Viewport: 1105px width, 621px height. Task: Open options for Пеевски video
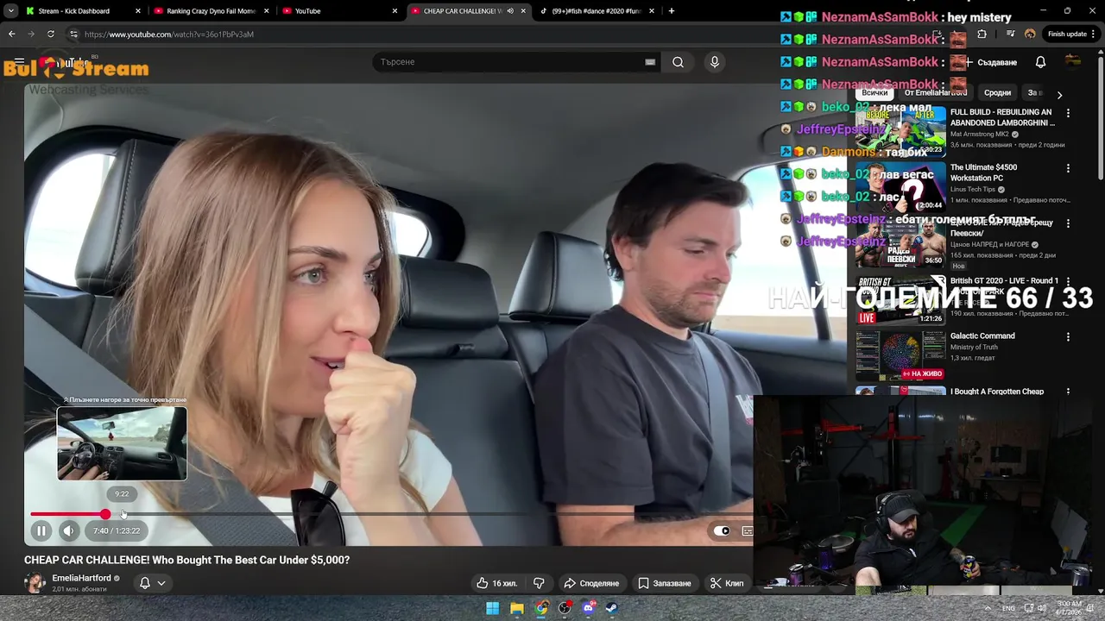[x=1068, y=223]
